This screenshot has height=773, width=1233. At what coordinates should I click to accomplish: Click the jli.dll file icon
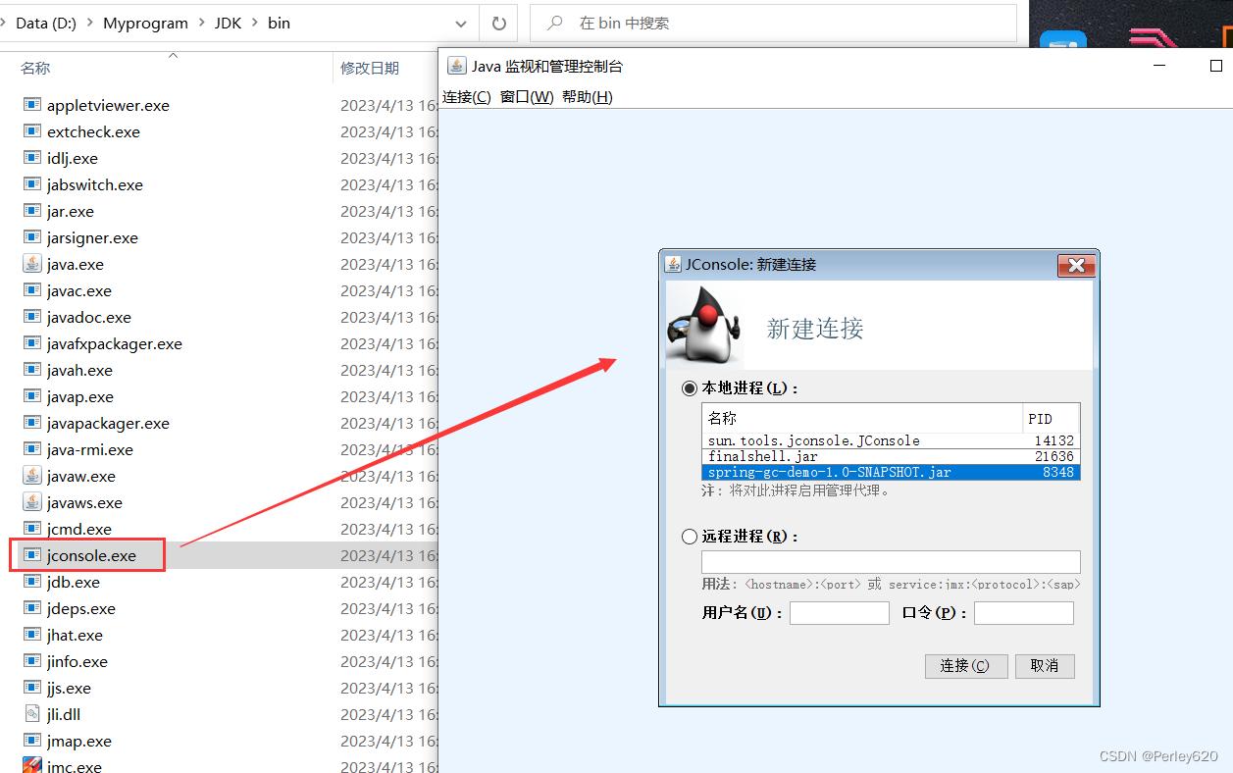click(x=32, y=713)
